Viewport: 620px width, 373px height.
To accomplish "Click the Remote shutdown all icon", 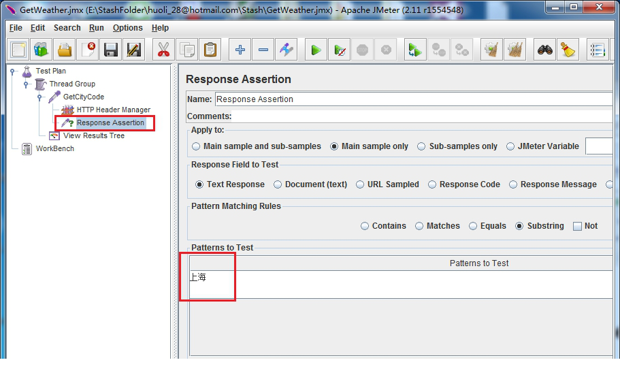I will pyautogui.click(x=462, y=50).
